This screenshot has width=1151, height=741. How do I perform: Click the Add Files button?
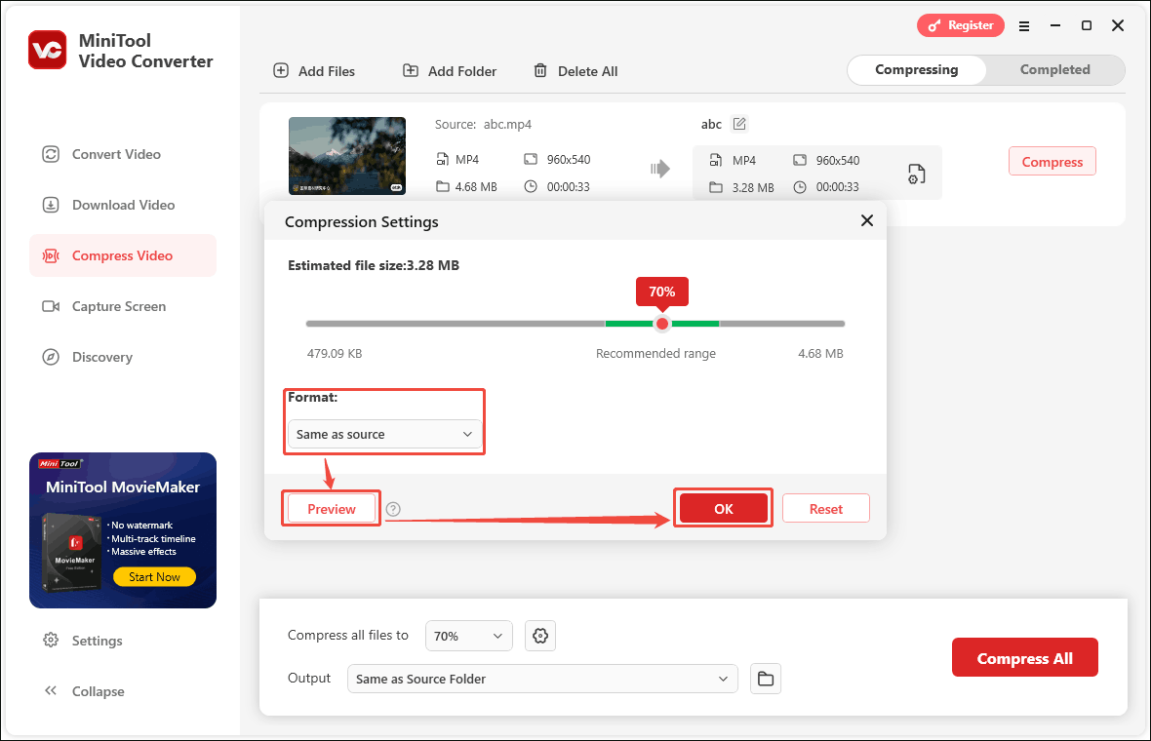[x=314, y=71]
